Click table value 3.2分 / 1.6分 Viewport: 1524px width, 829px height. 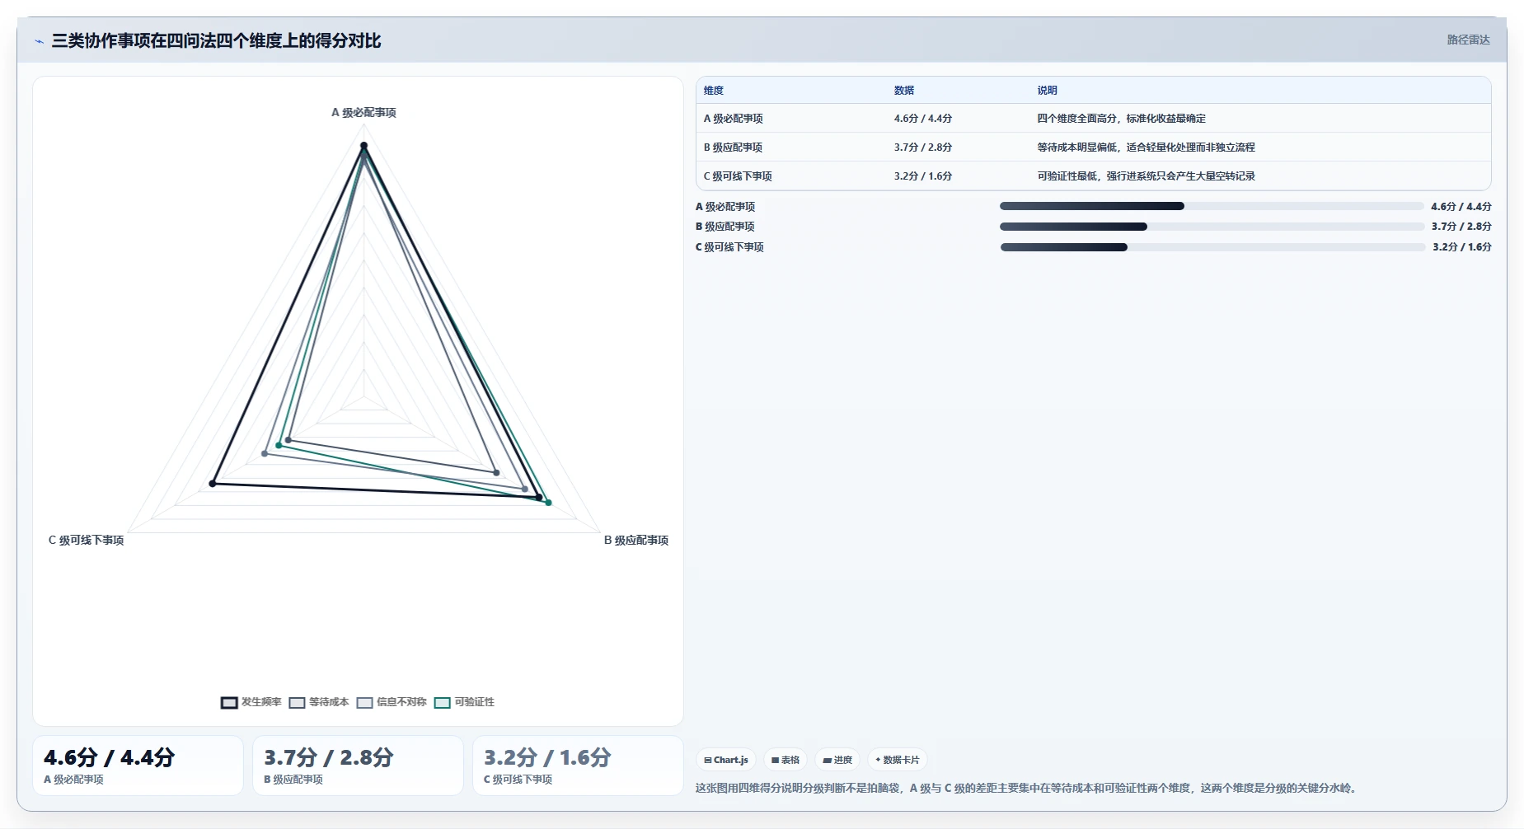click(x=923, y=176)
